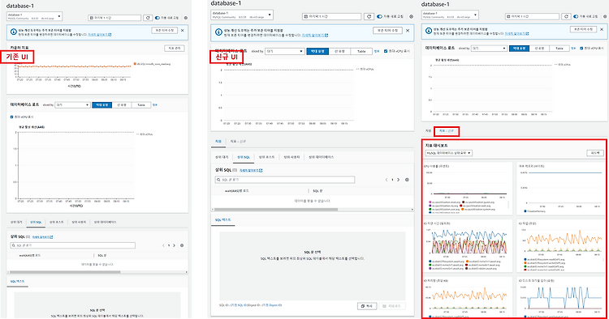Click SQL search field in 기존 UI panel
The width and height of the screenshot is (609, 319).
(x=72, y=245)
